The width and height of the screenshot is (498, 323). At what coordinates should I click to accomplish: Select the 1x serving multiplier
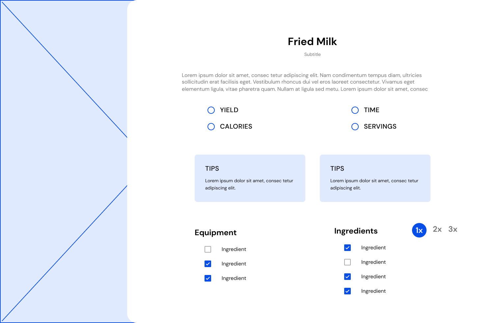tap(419, 230)
